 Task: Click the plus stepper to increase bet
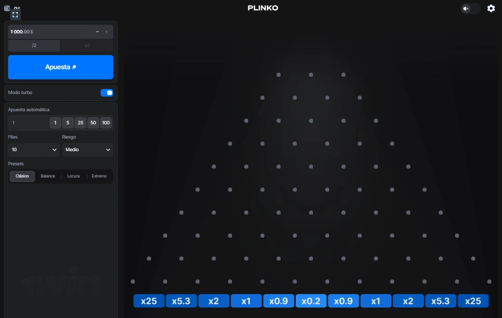pyautogui.click(x=106, y=31)
